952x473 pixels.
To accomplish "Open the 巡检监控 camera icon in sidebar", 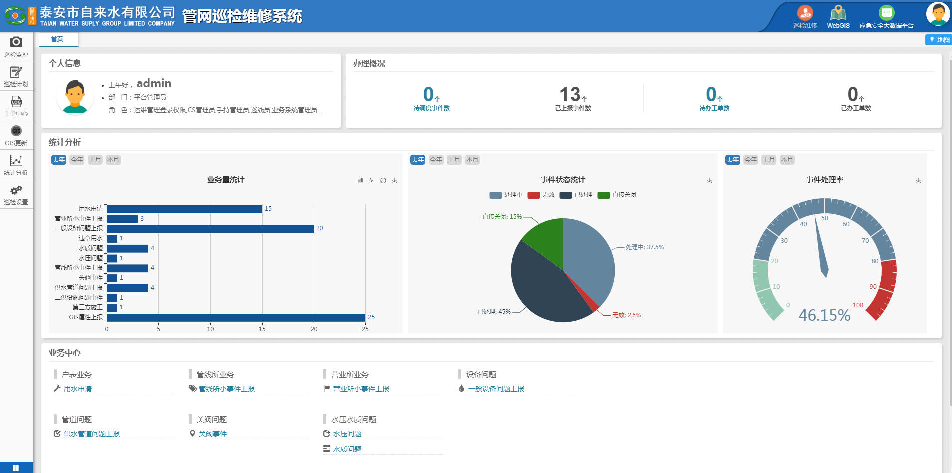I will click(x=16, y=46).
